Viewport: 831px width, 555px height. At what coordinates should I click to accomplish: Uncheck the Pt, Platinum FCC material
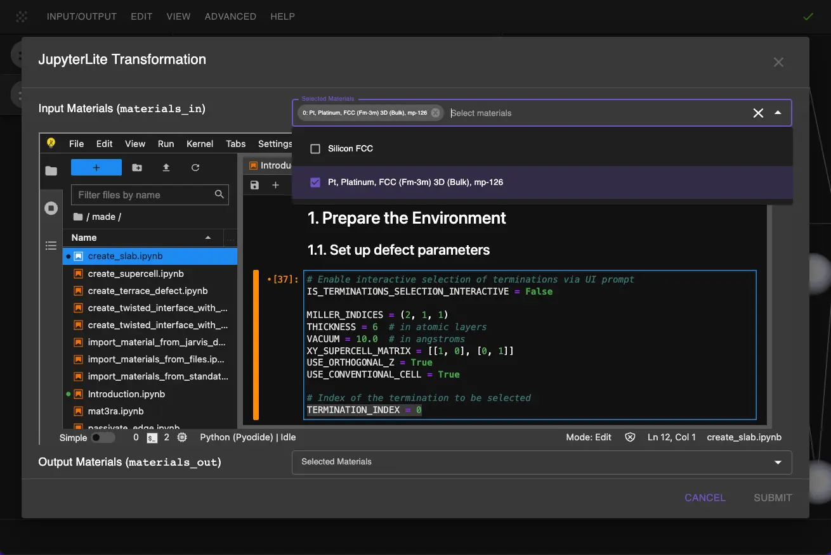coord(315,182)
